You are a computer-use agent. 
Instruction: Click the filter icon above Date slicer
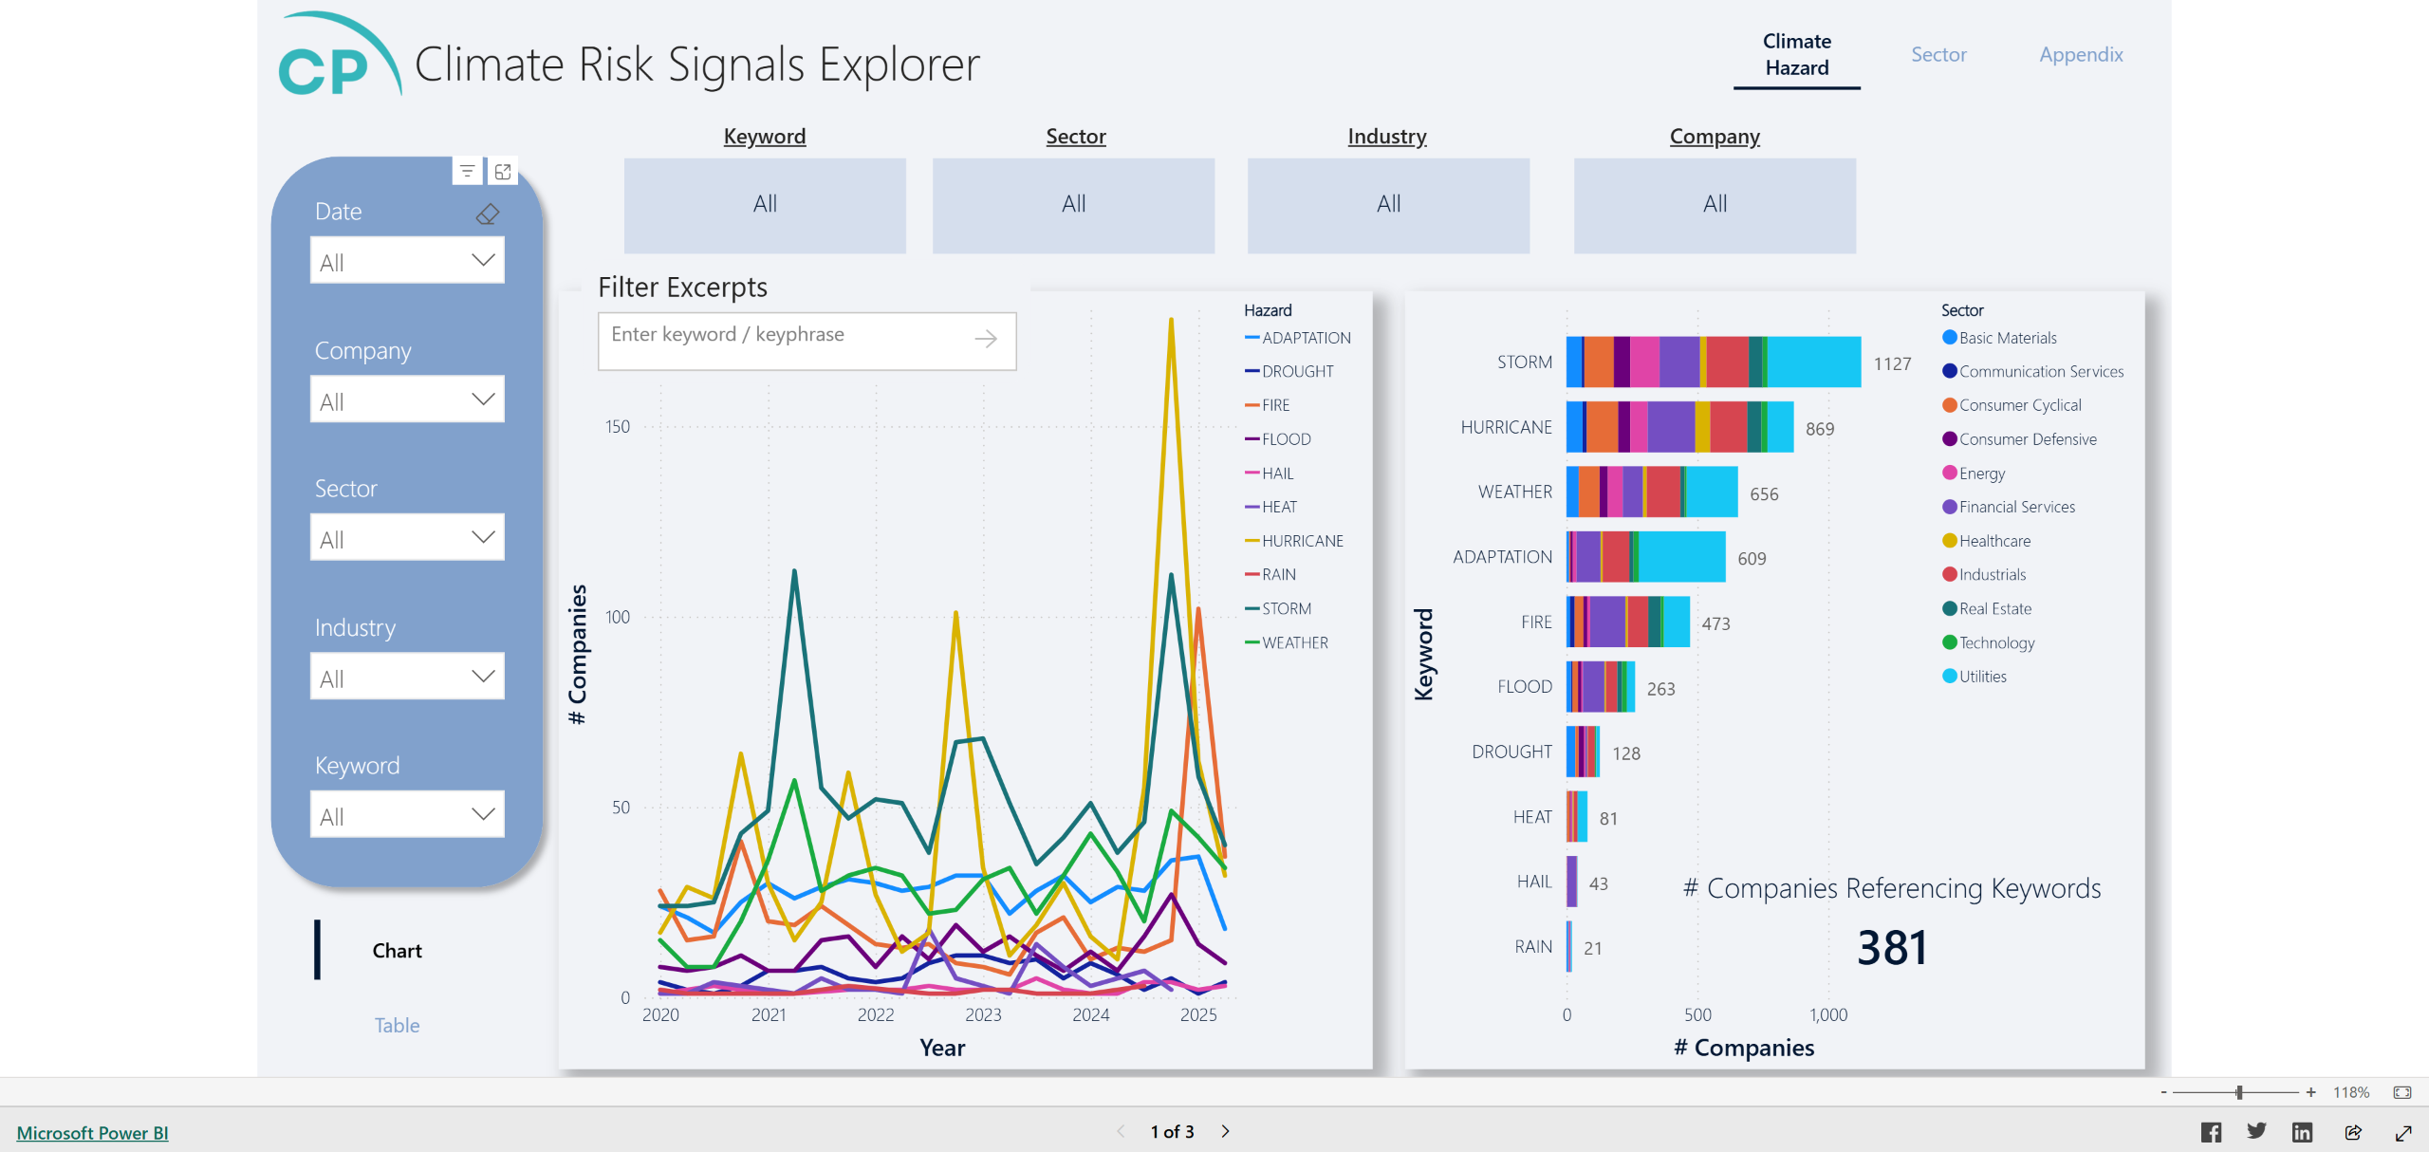coord(467,172)
